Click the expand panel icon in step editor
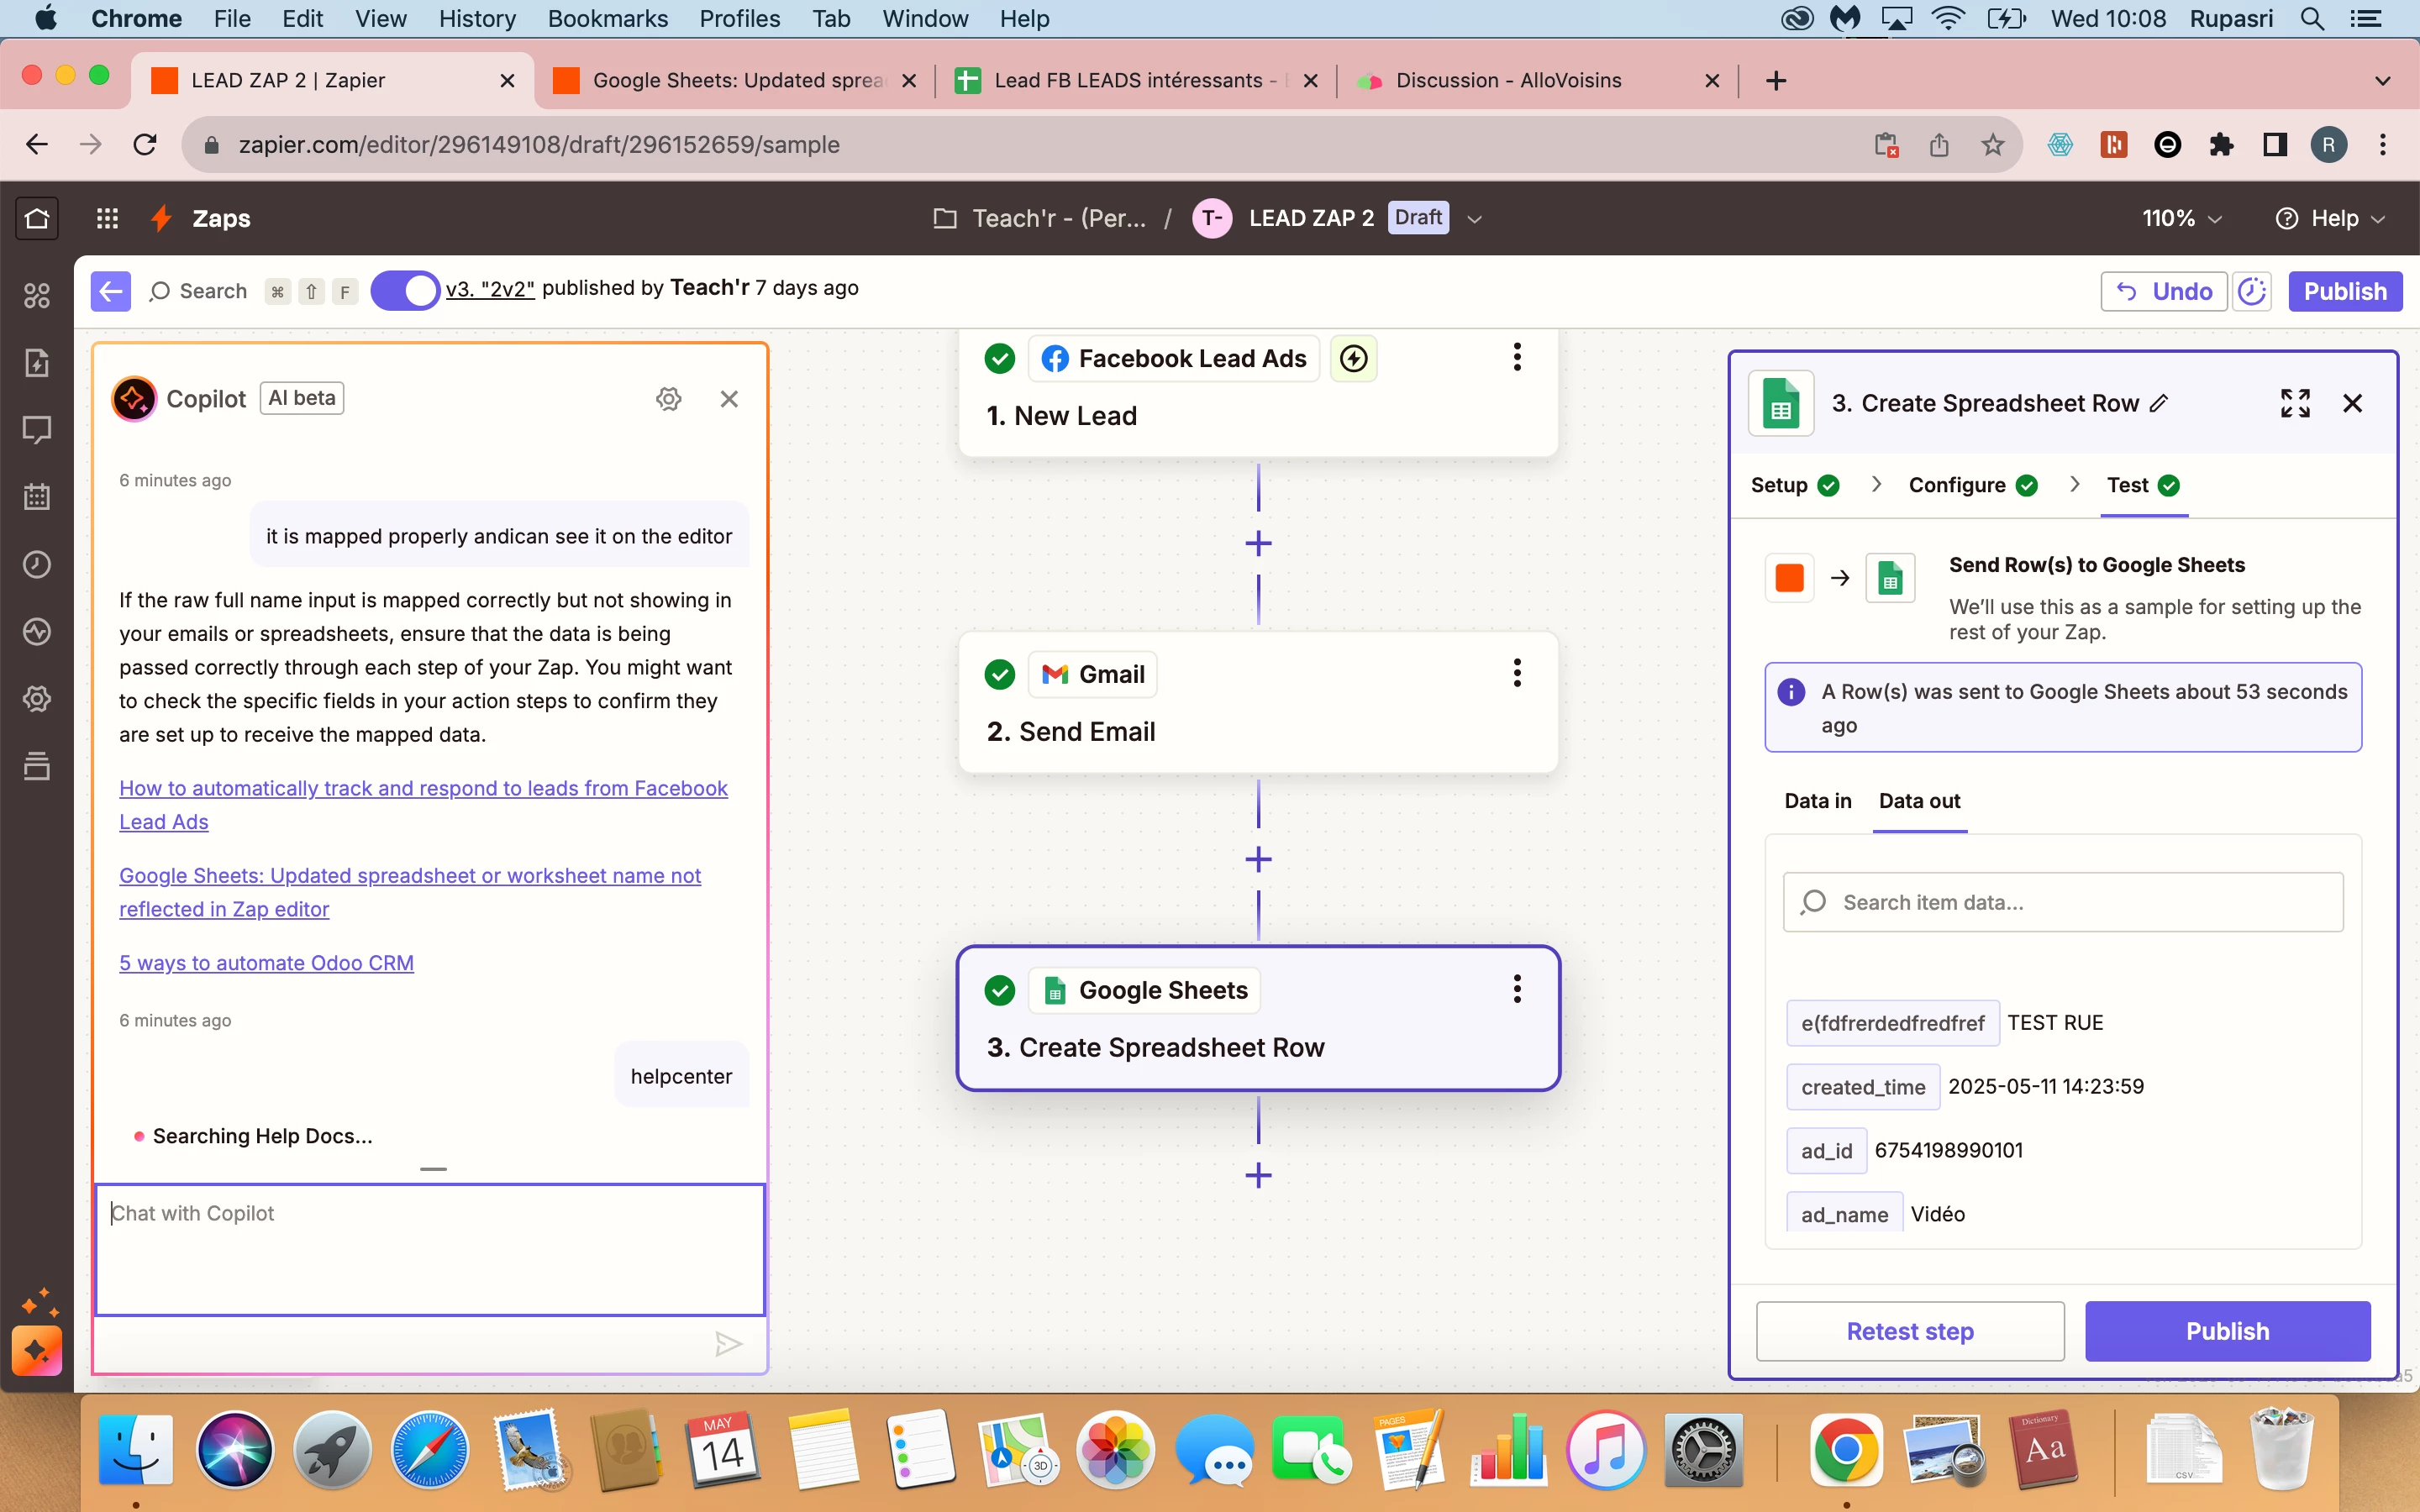Viewport: 2420px width, 1512px height. pos(2295,403)
